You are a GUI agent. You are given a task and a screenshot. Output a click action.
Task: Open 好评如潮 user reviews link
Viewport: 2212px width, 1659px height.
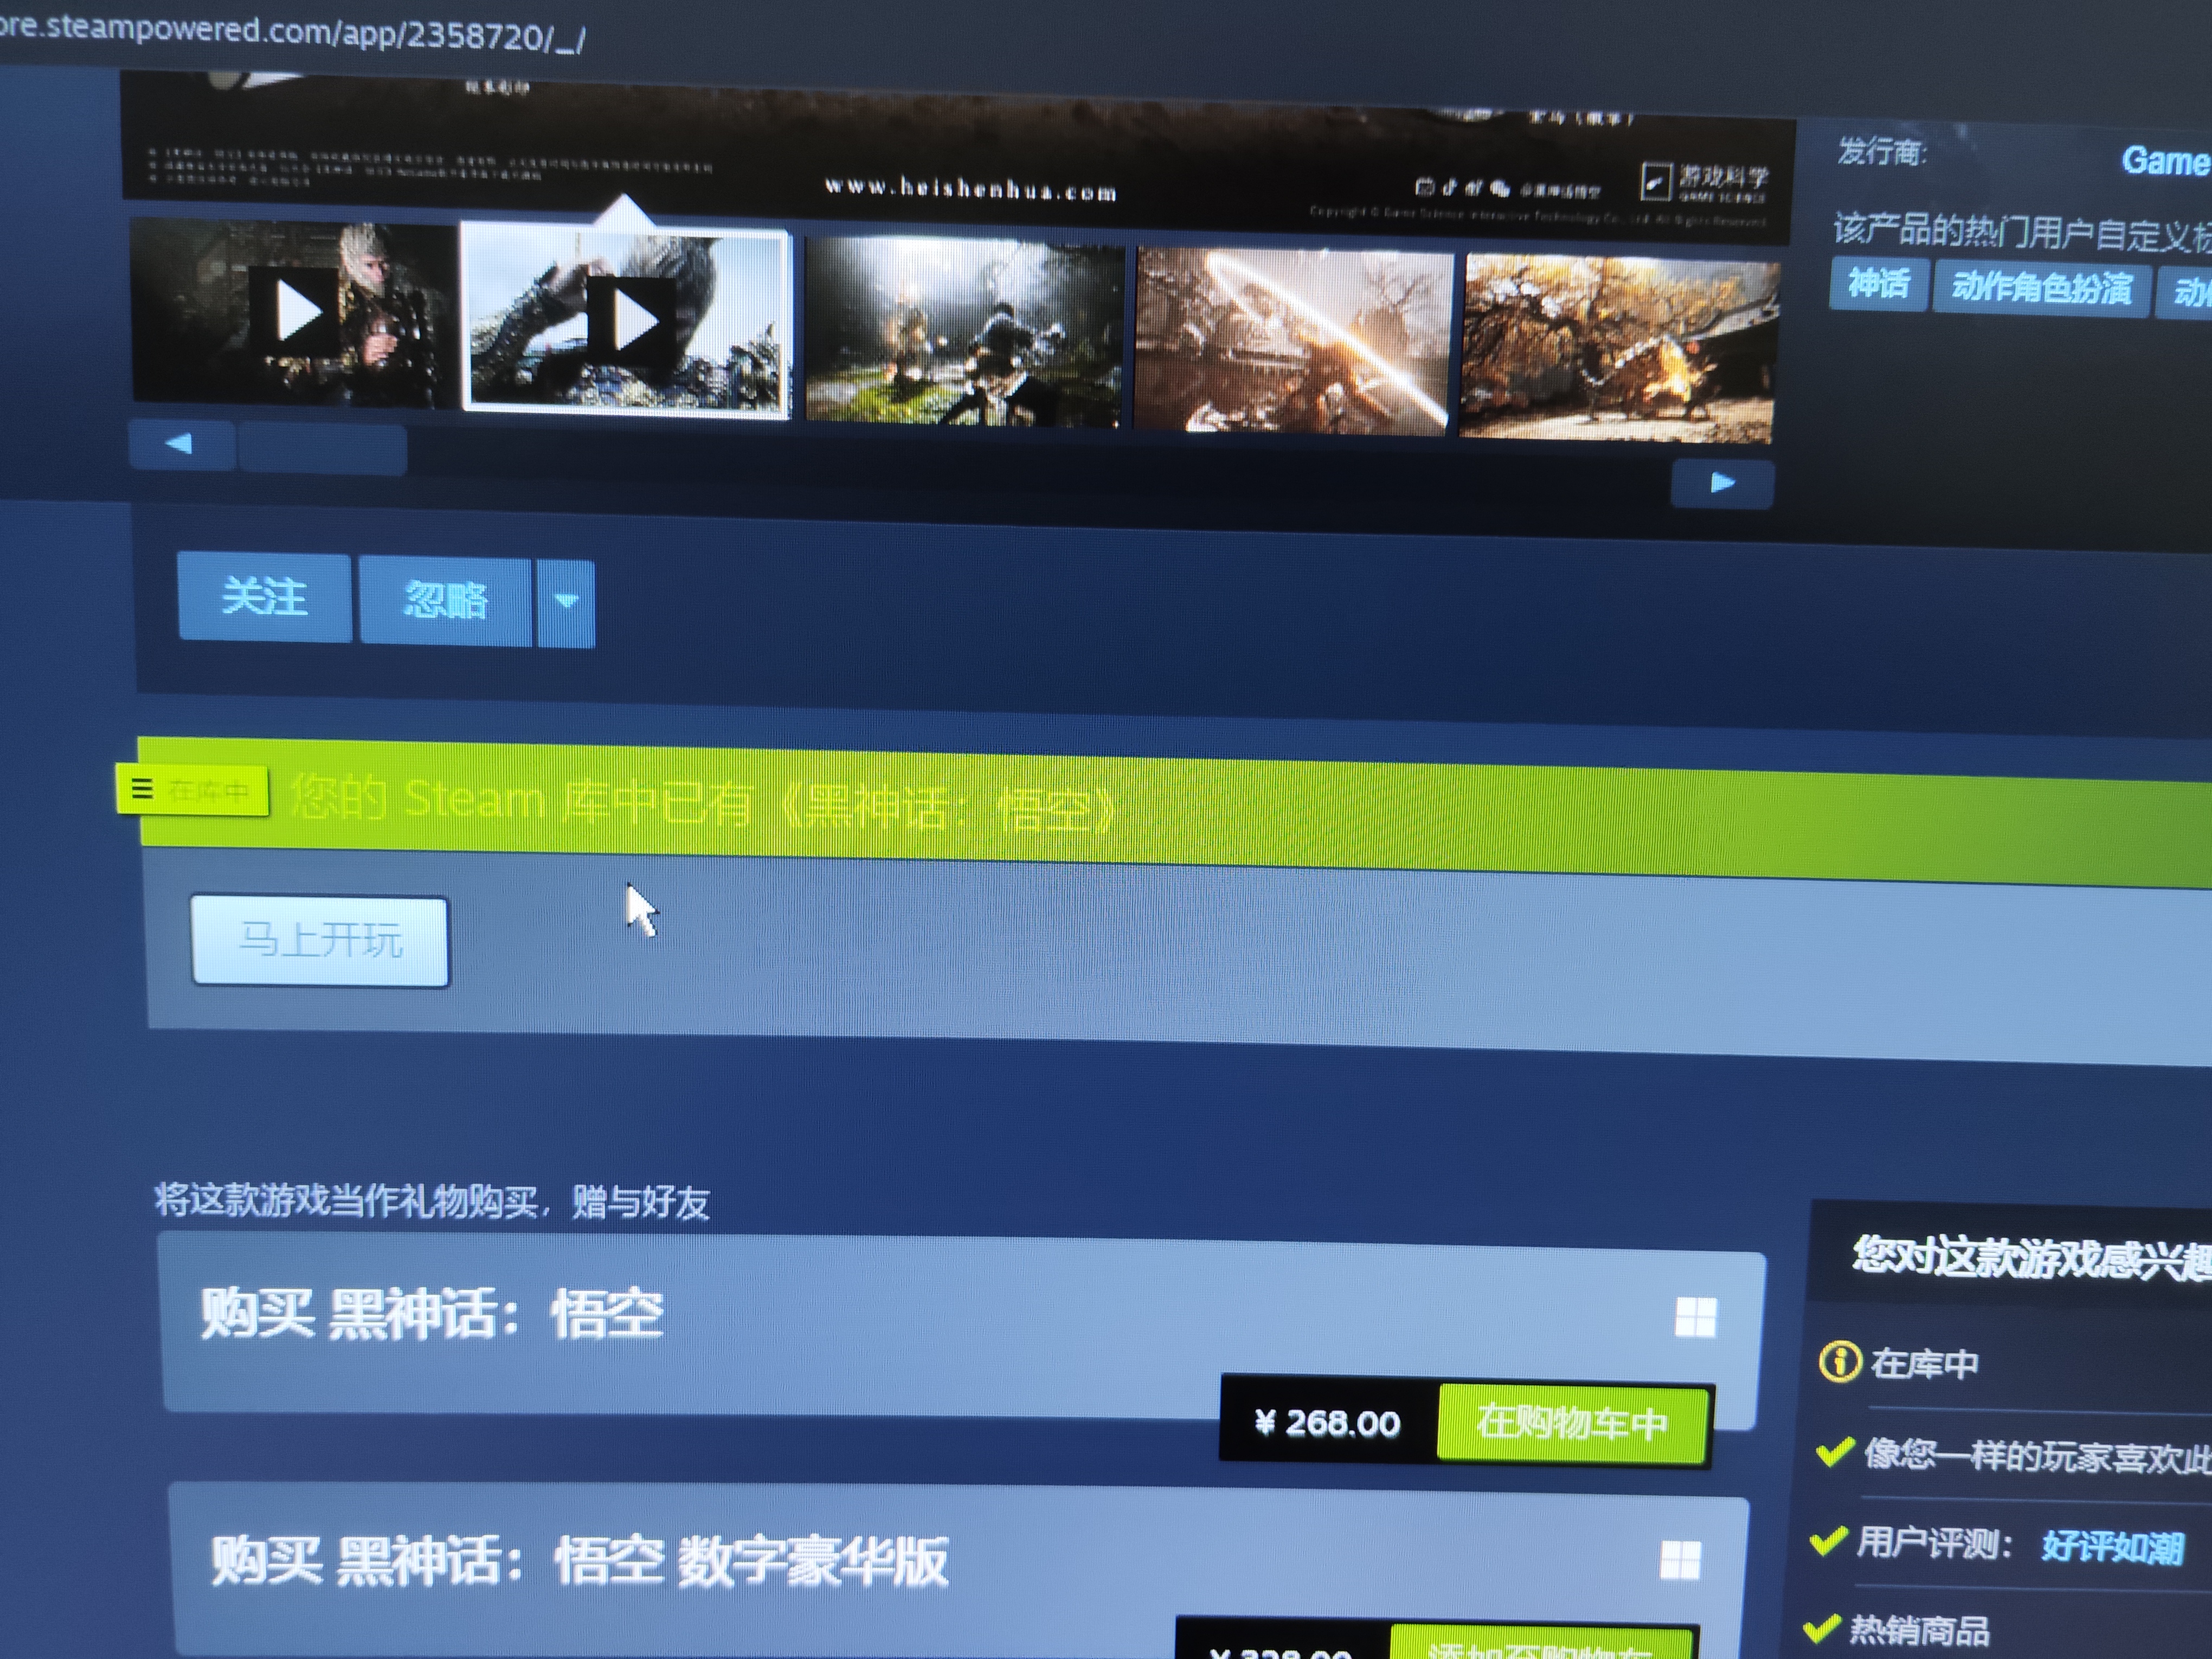[x=2112, y=1548]
